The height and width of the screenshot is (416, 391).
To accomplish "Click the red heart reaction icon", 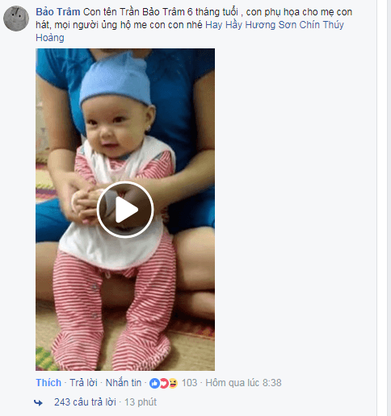I will click(x=164, y=383).
